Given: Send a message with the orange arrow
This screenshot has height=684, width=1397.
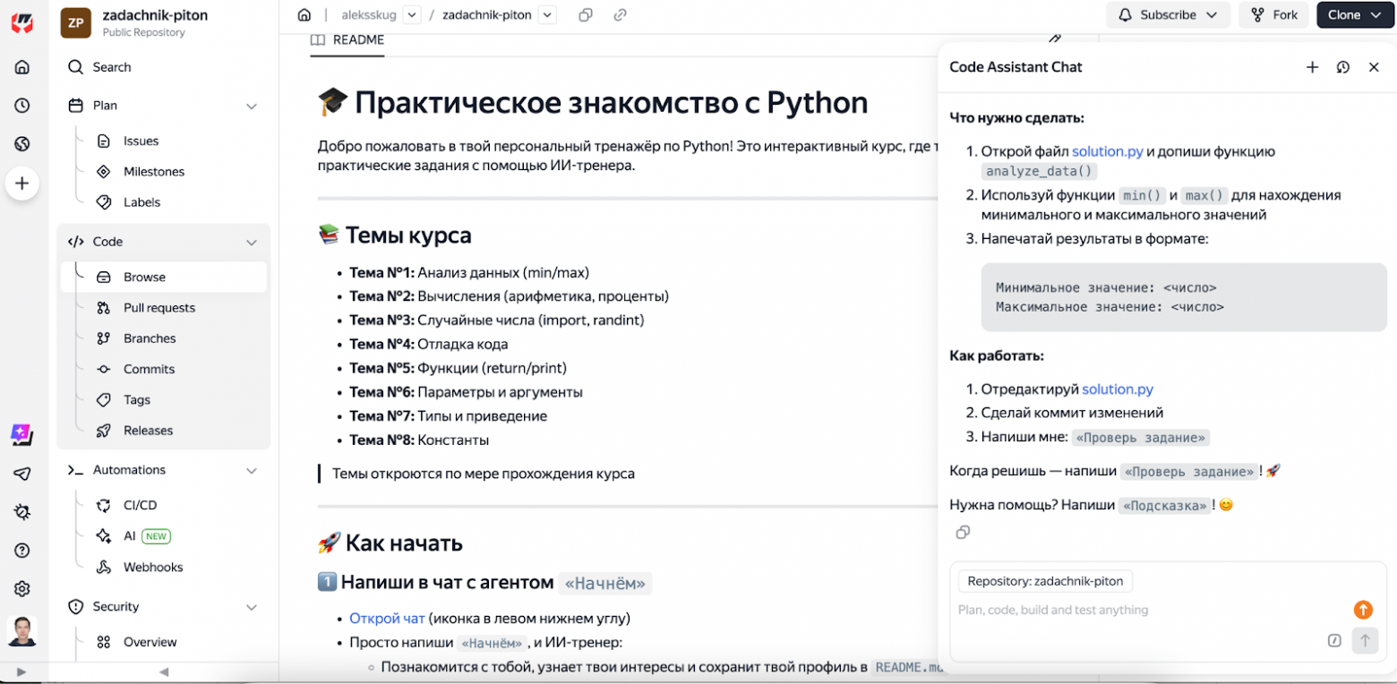Looking at the screenshot, I should pos(1363,610).
